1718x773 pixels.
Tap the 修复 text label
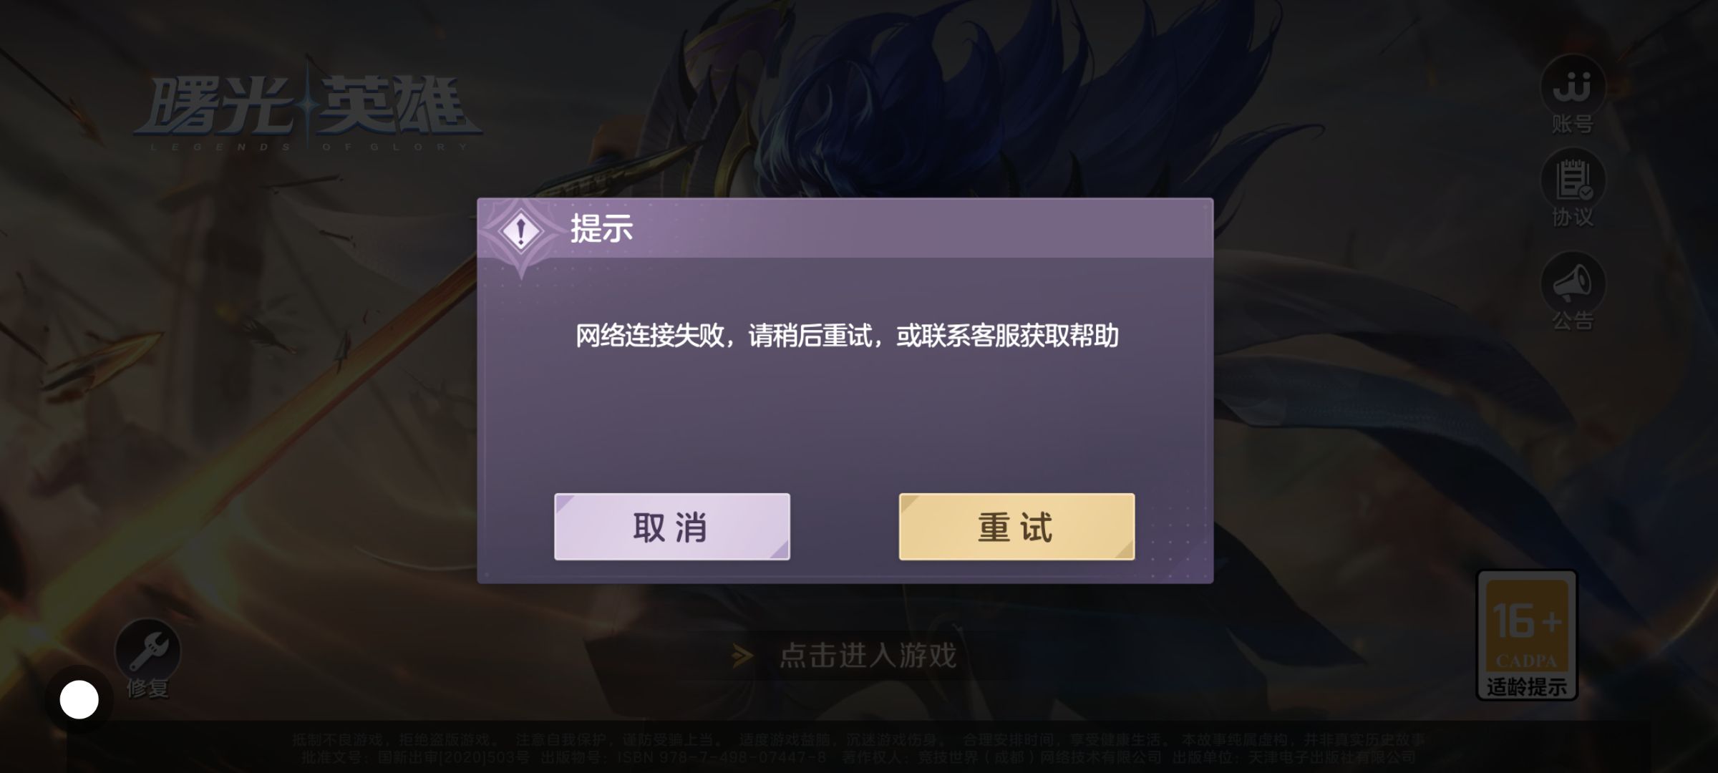coord(147,689)
